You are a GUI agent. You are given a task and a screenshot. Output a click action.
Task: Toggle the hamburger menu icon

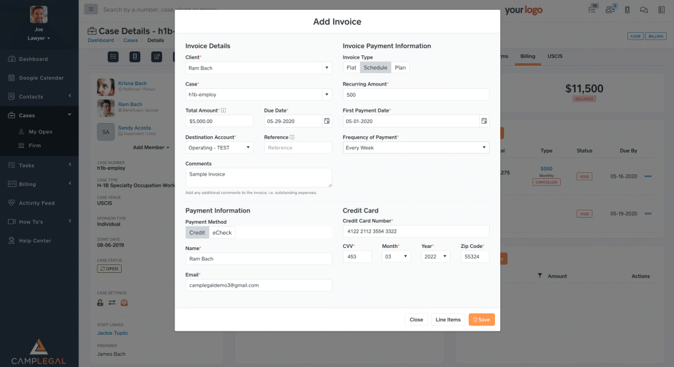91,9
